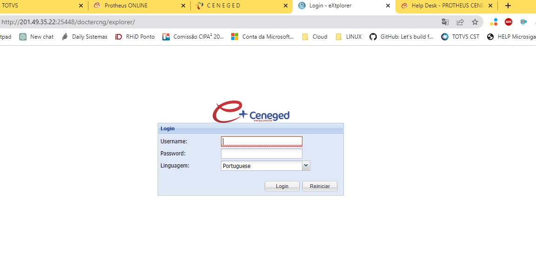Open the RHiD Ponto bookmark
The width and height of the screenshot is (536, 262).
coord(135,37)
